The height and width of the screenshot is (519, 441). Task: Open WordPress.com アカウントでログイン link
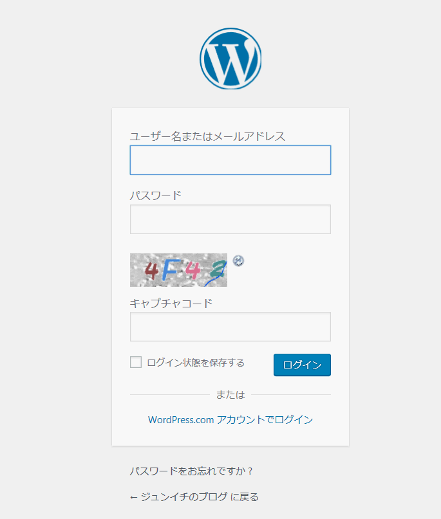click(230, 420)
